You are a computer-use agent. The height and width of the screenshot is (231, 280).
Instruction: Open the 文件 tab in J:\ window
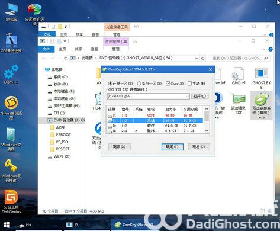(46, 49)
